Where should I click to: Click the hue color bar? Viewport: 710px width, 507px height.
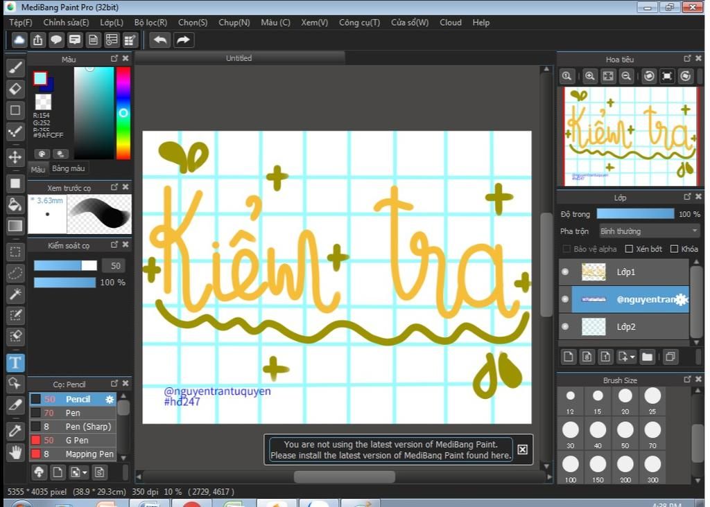[x=123, y=113]
